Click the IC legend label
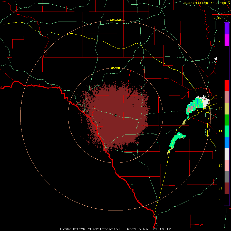The height and width of the screenshot is (231, 231). click(x=220, y=166)
